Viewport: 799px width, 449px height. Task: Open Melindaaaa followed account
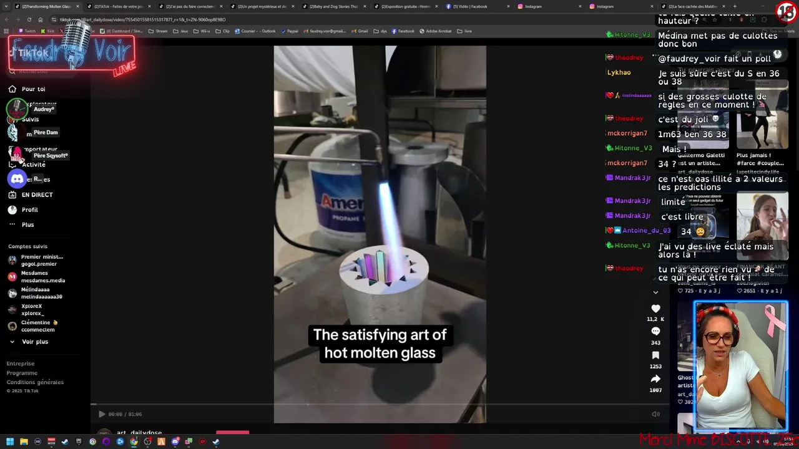tap(35, 293)
